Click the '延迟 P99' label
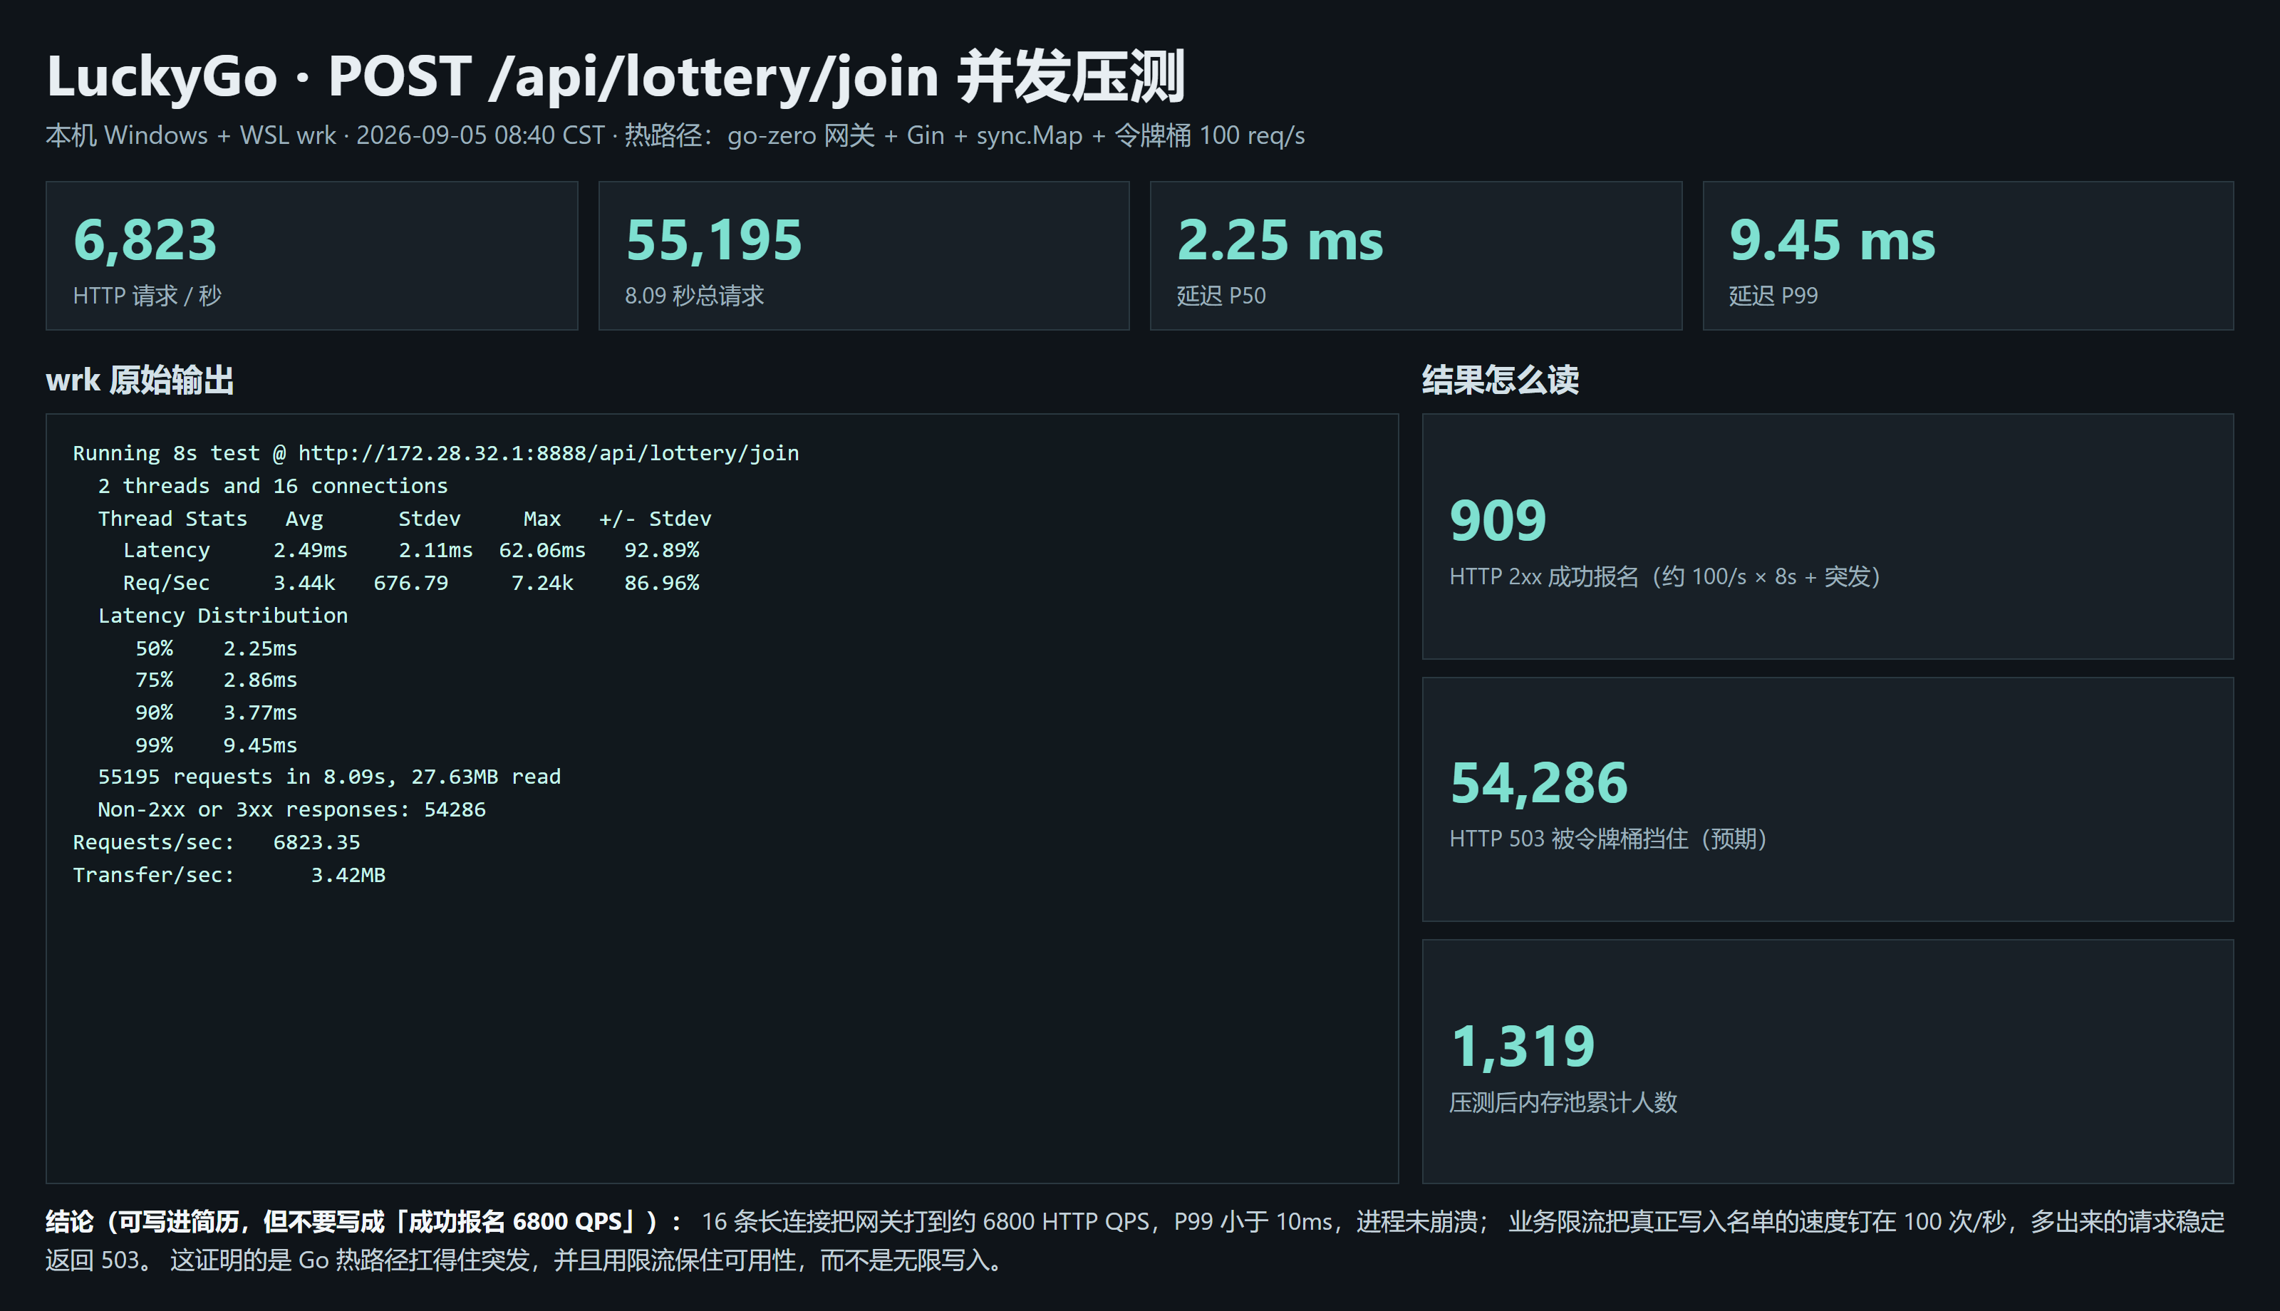This screenshot has width=2280, height=1311. 1773,296
